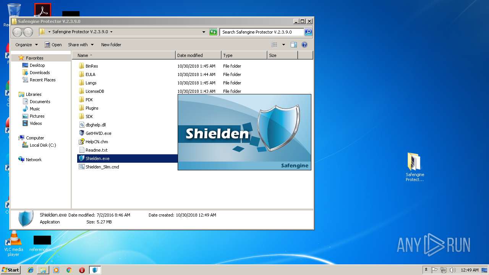Open Downloads in navigation pane
The height and width of the screenshot is (275, 489).
pos(40,73)
